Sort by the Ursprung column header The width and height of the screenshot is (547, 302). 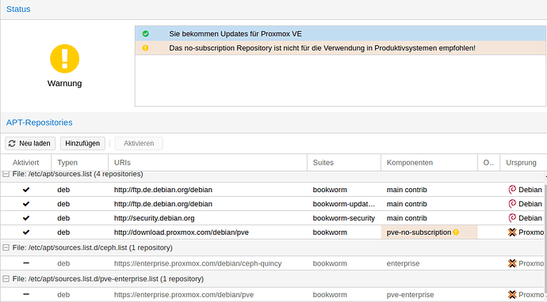(x=523, y=163)
